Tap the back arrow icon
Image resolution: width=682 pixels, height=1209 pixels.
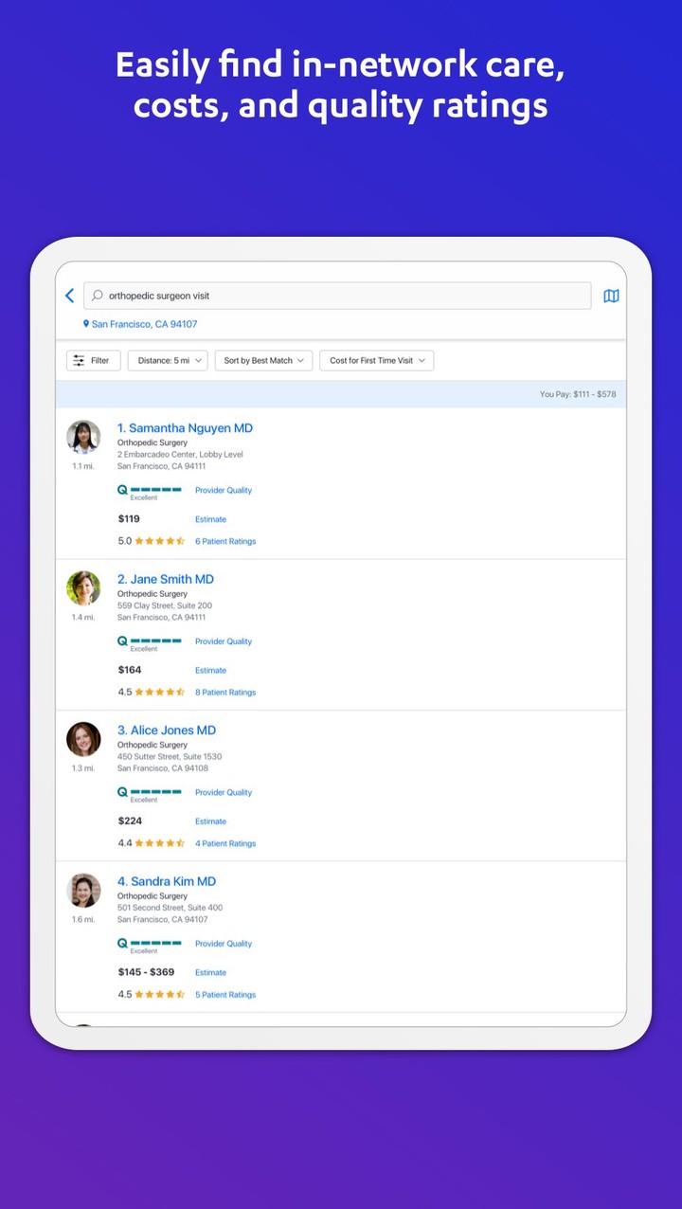(x=69, y=296)
